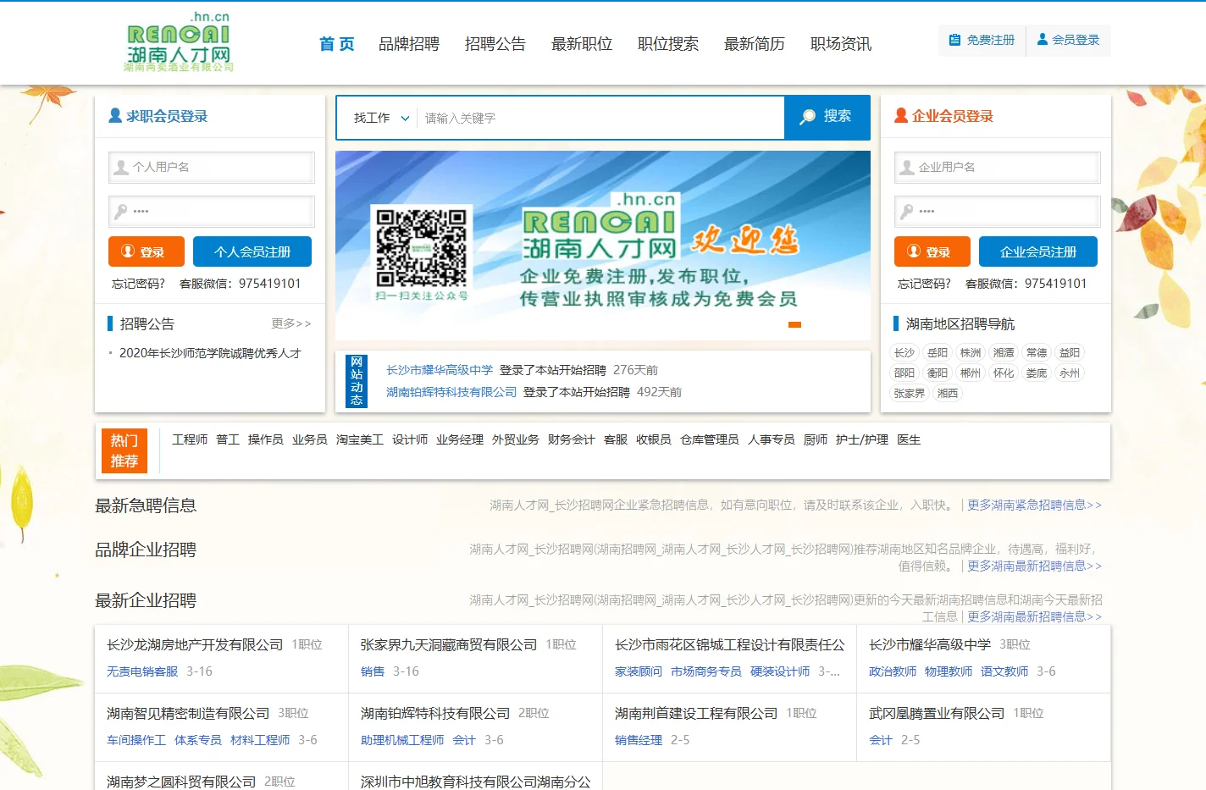Screen dimensions: 1206x790
Task: Focus the job seeker password field
Action: (212, 211)
